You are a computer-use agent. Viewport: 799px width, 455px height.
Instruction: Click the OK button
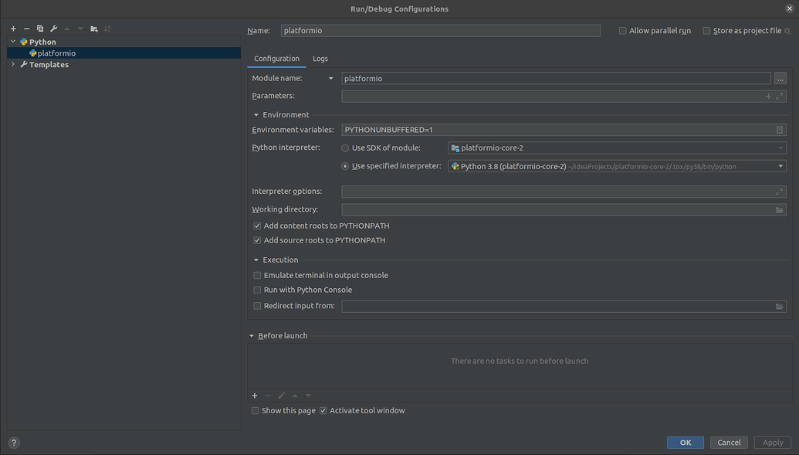tap(686, 442)
